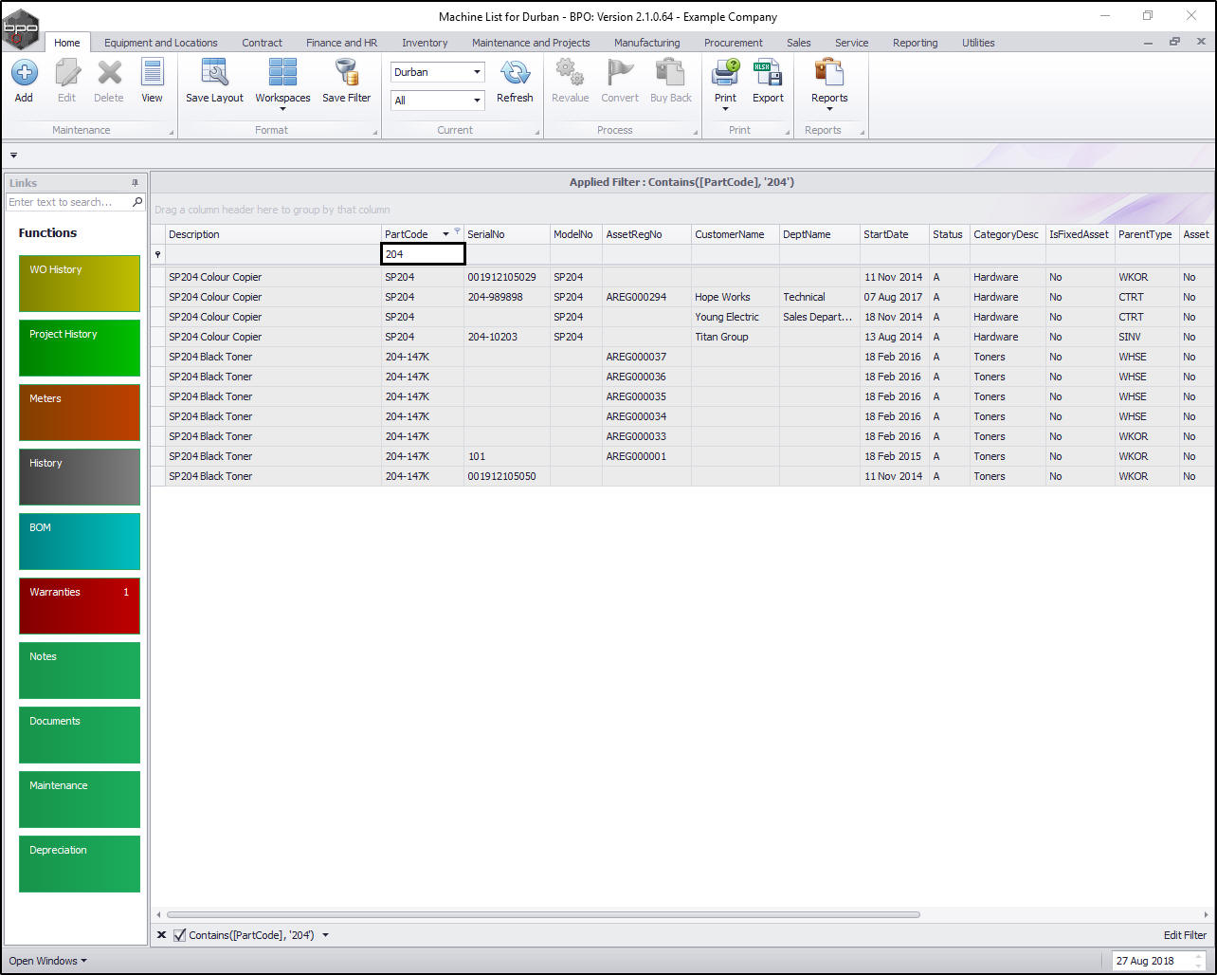Select the row with serial 204-989898
The width and height of the screenshot is (1217, 975).
click(x=681, y=297)
